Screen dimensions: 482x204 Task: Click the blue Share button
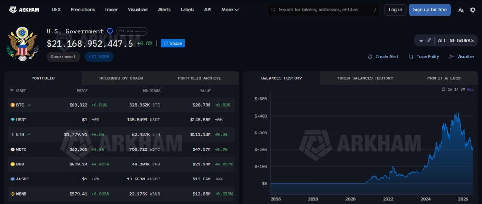[x=172, y=44]
